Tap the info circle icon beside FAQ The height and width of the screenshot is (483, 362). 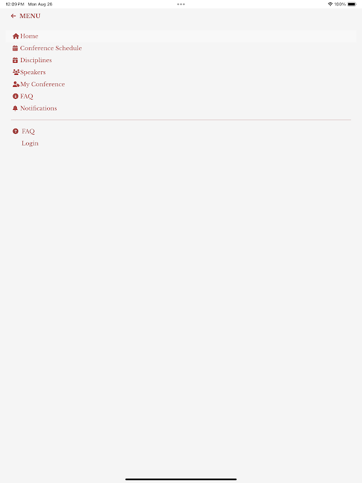[x=16, y=96]
